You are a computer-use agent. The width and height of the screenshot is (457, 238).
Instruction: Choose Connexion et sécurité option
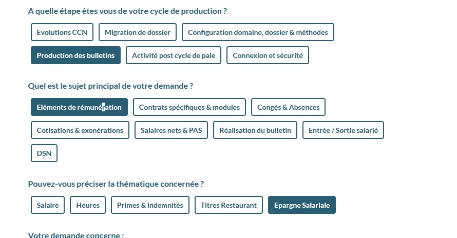tap(268, 55)
